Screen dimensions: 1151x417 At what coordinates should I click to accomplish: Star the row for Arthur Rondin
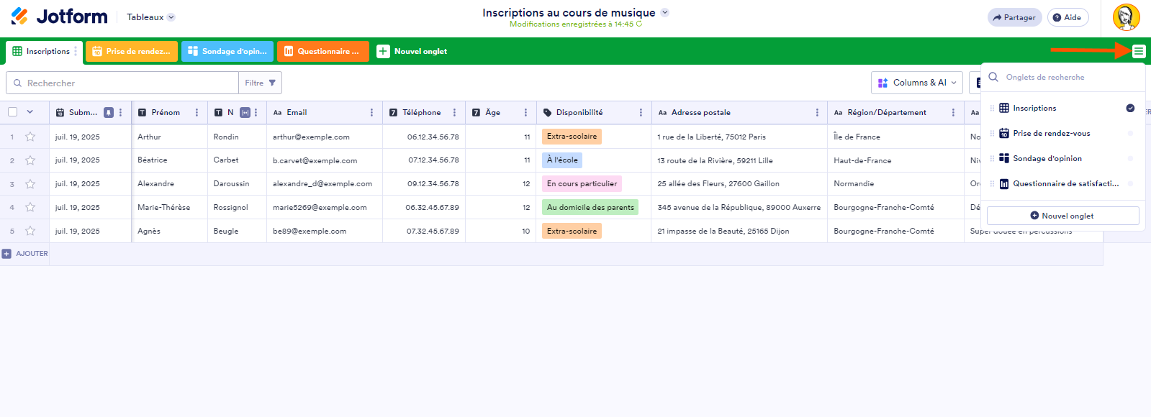pos(30,137)
